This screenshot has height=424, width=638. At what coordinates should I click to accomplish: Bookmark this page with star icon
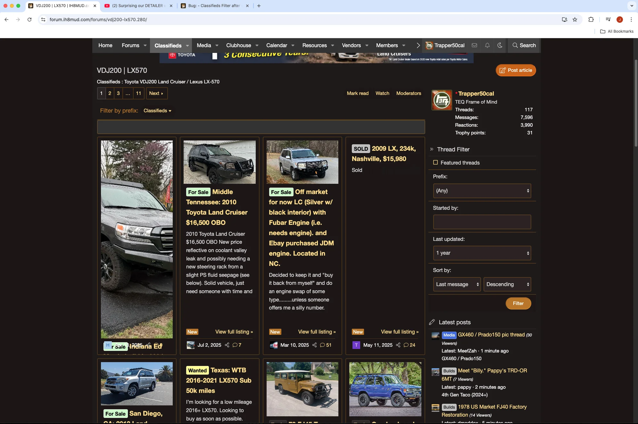[575, 20]
